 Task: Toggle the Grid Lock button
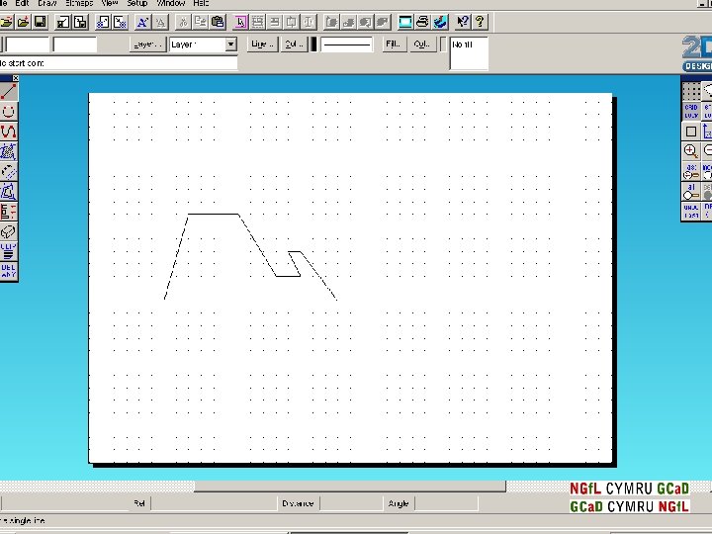[x=691, y=111]
